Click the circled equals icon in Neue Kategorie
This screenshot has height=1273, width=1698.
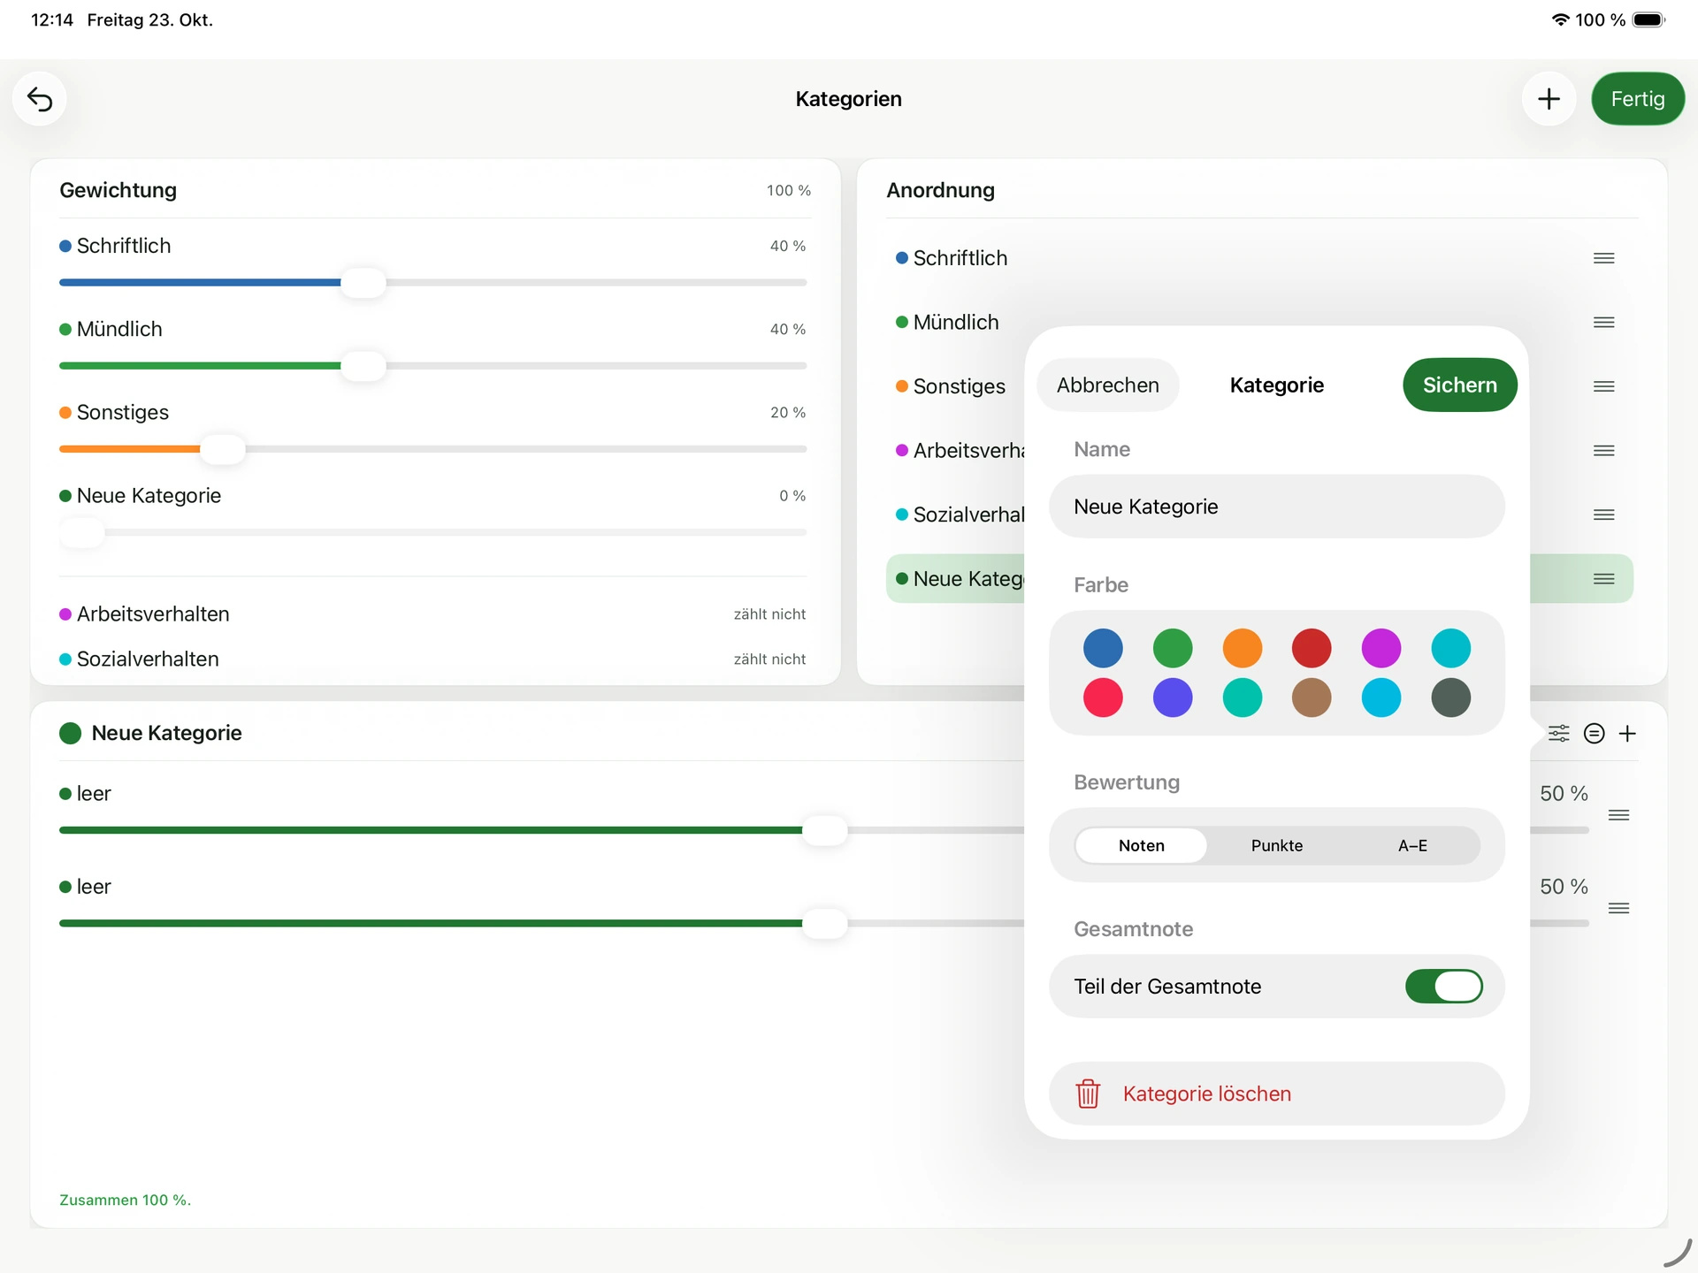tap(1594, 733)
